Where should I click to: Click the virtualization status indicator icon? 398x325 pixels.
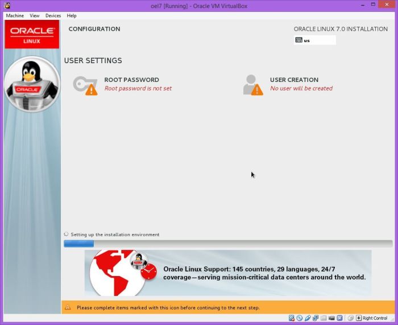point(339,318)
